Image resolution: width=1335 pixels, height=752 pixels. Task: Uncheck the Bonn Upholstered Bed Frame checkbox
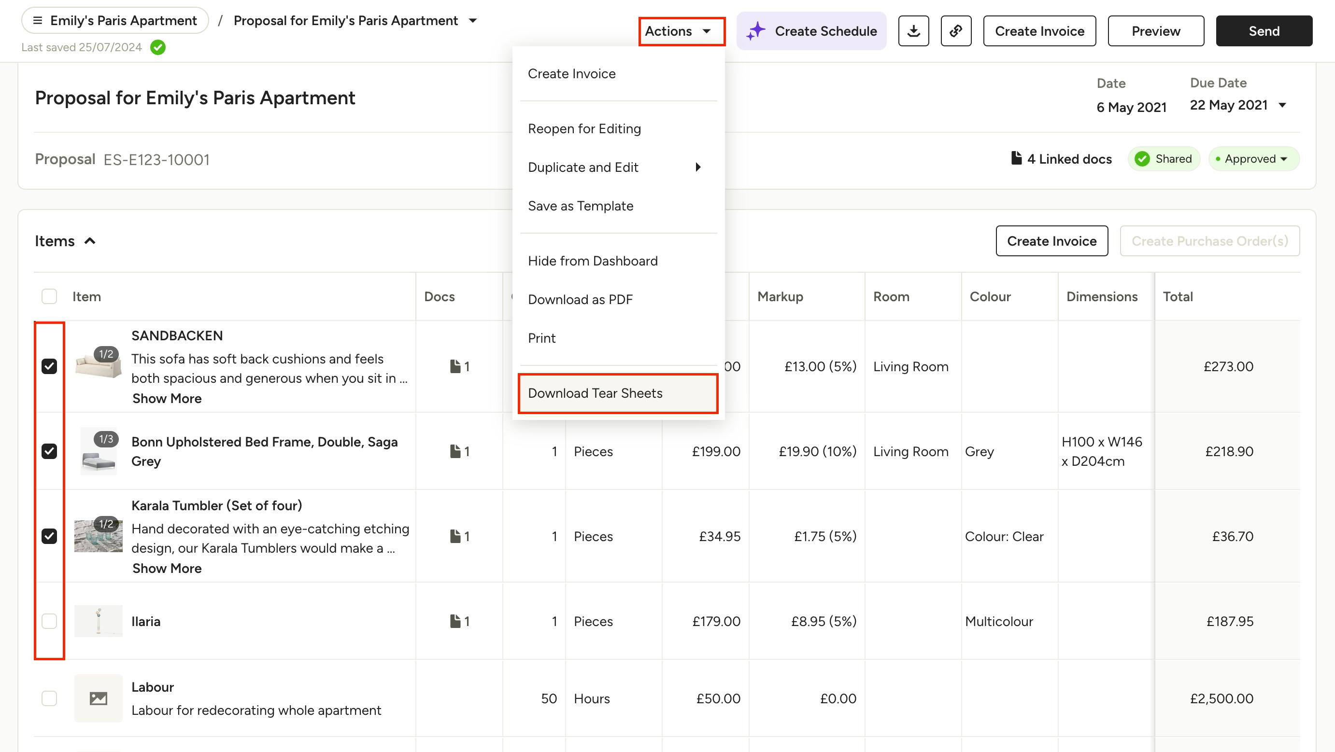point(49,451)
